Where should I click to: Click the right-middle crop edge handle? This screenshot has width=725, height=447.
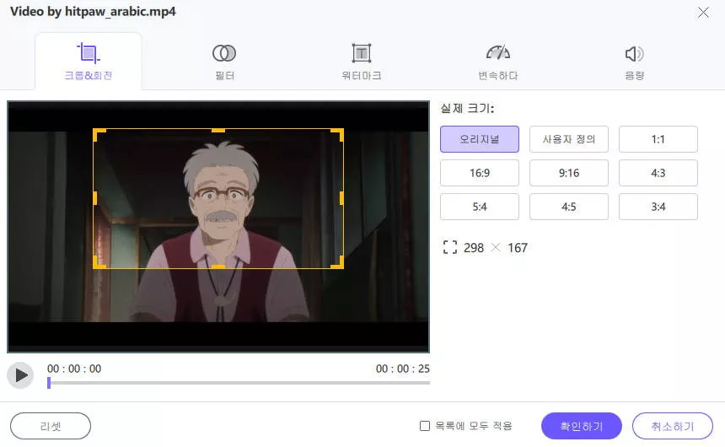tap(341, 198)
